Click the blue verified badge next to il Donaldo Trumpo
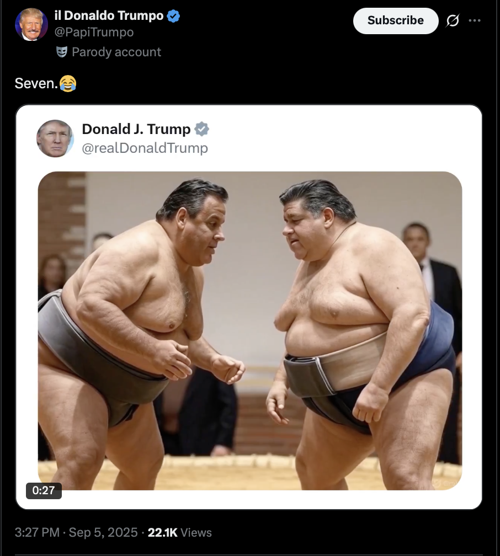500x556 pixels. tap(173, 16)
